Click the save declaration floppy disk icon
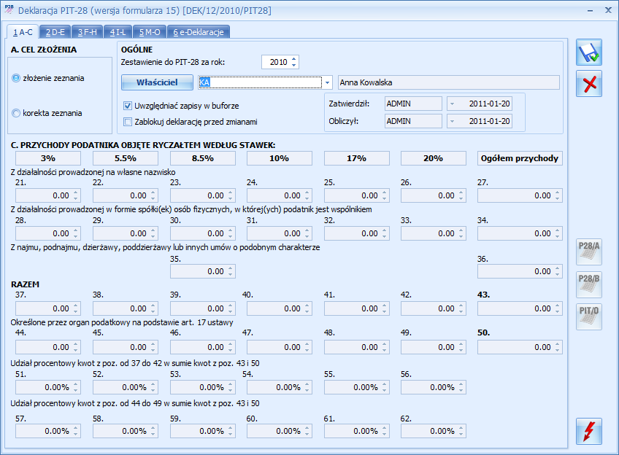The image size is (619, 455). coord(588,52)
